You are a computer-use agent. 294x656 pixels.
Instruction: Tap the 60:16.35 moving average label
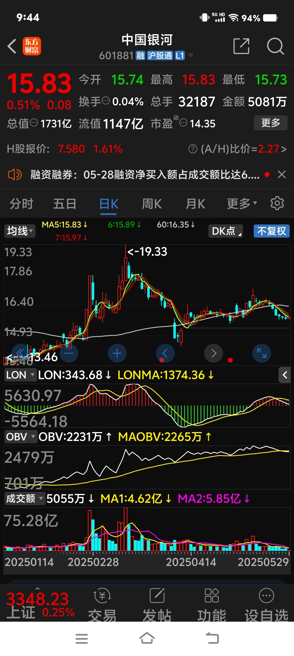[x=176, y=224]
